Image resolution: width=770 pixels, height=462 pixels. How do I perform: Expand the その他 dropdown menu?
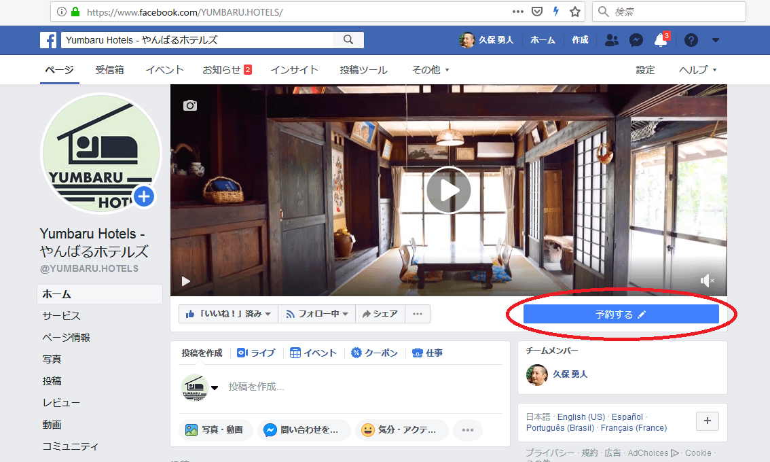[430, 70]
